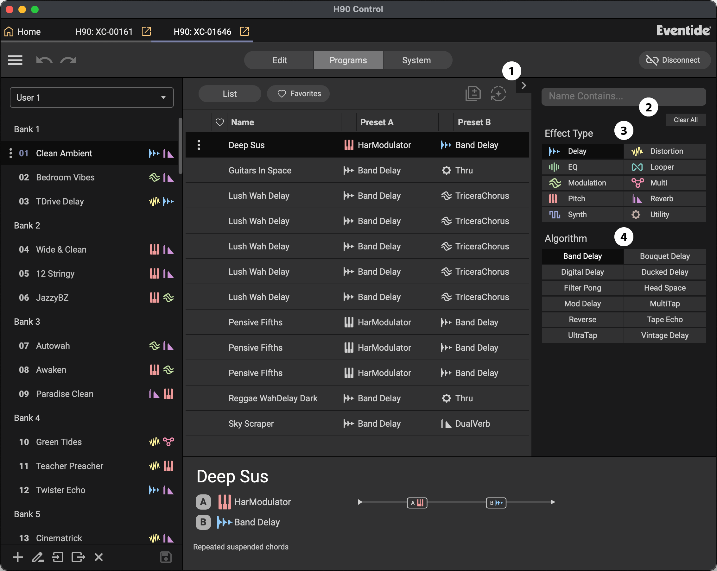
Task: Click the B slot badge for Band Delay
Action: click(203, 522)
